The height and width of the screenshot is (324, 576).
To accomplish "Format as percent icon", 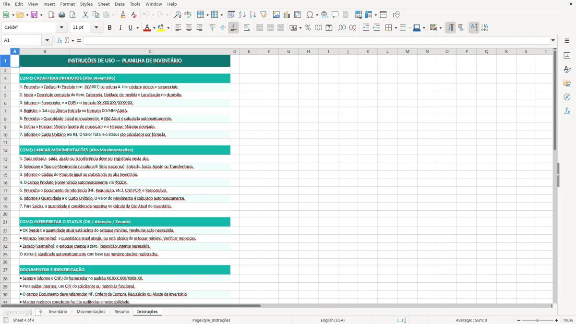I will click(308, 28).
